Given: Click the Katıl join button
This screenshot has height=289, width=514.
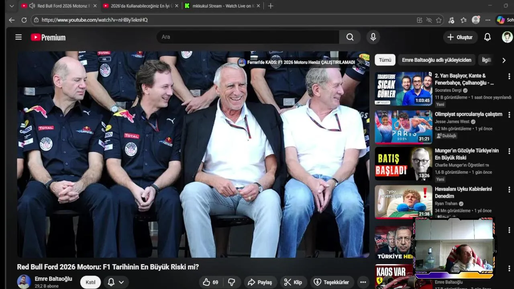Looking at the screenshot, I should [90, 282].
